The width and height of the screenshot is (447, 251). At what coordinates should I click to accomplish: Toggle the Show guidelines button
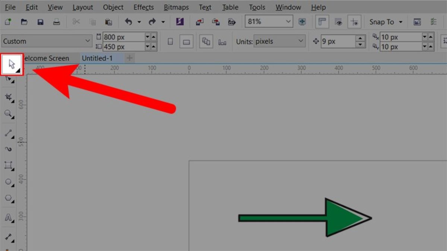[x=355, y=22]
